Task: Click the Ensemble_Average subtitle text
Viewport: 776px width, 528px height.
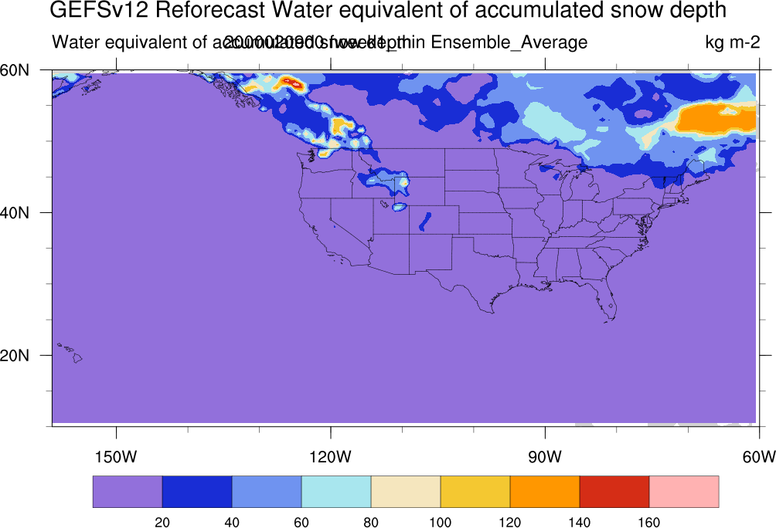Action: click(x=509, y=43)
